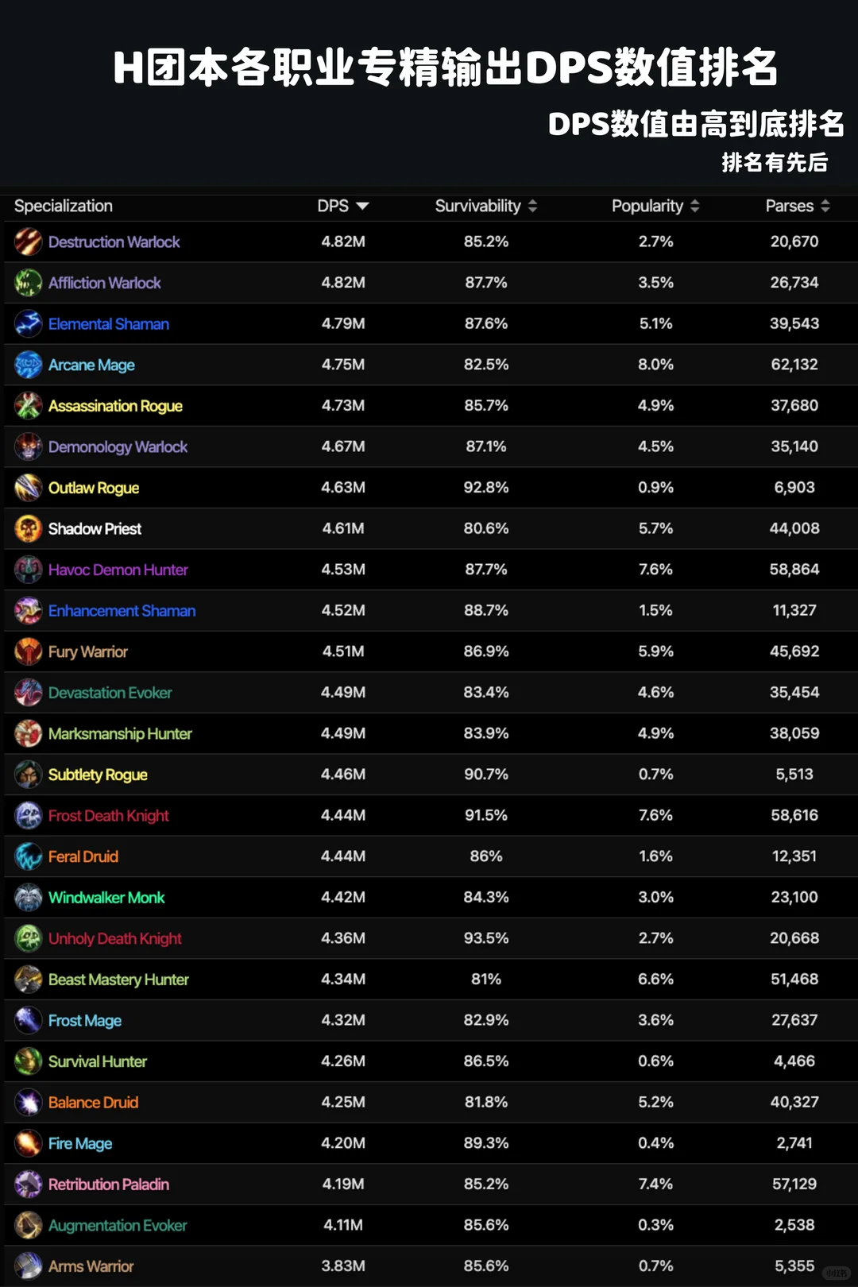
Task: Sort by the DPS column arrow
Action: [x=362, y=207]
